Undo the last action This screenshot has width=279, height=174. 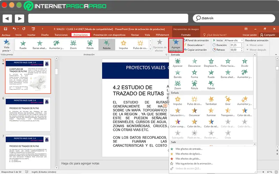(x=14, y=29)
